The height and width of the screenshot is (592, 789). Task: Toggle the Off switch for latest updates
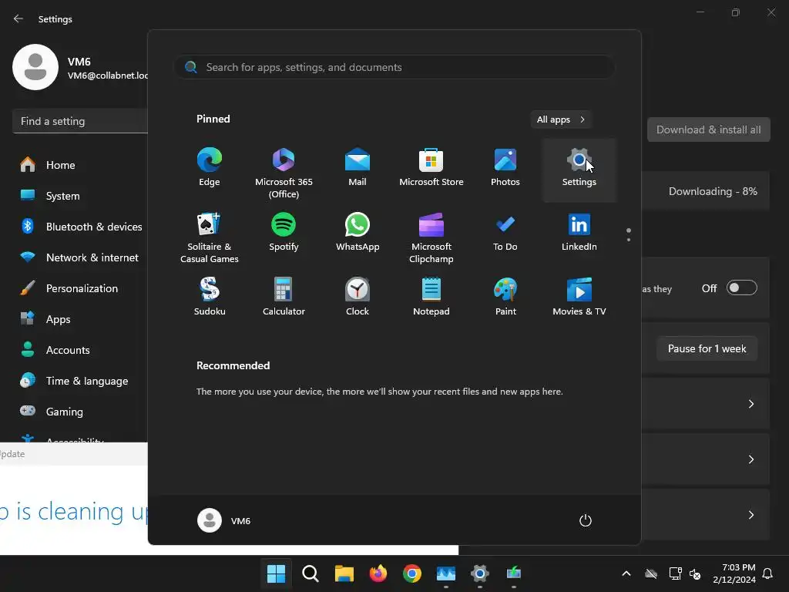pyautogui.click(x=742, y=288)
